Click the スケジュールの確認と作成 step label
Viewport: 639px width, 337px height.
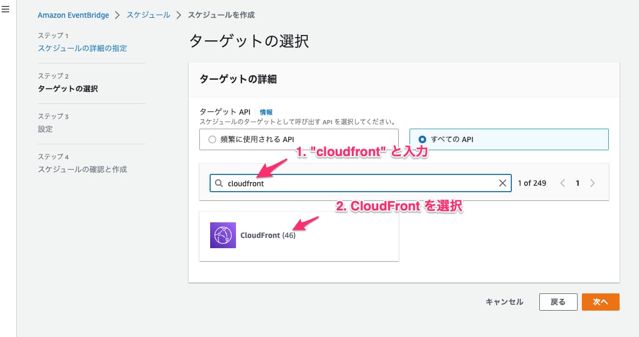tap(82, 170)
